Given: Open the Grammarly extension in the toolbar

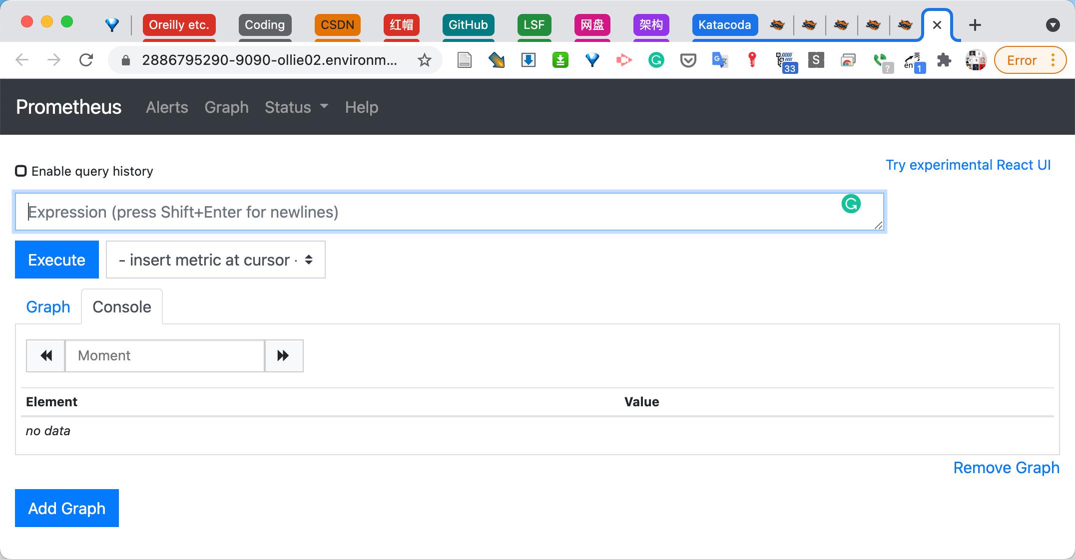Looking at the screenshot, I should 656,60.
